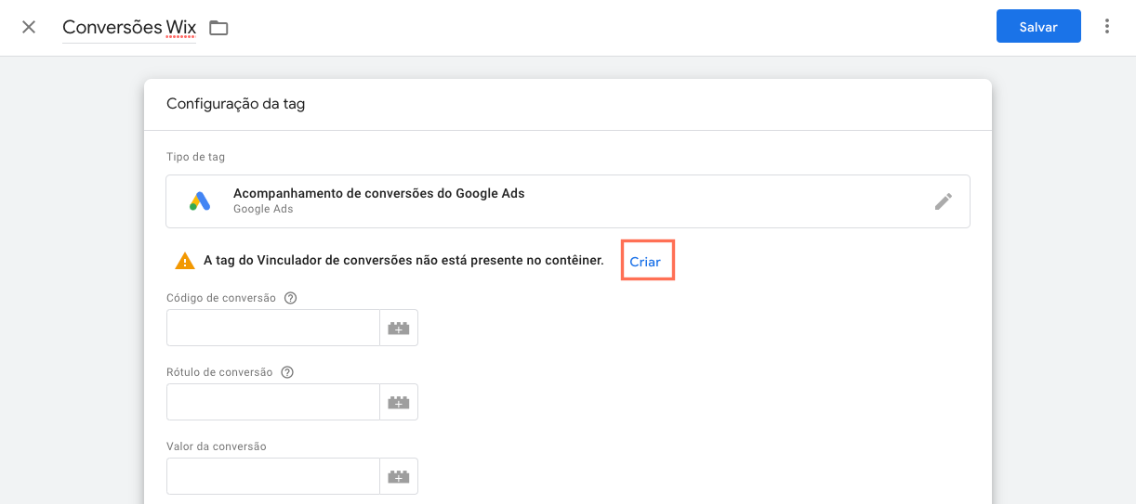1136x504 pixels.
Task: Click the Salvar button
Action: tap(1038, 26)
